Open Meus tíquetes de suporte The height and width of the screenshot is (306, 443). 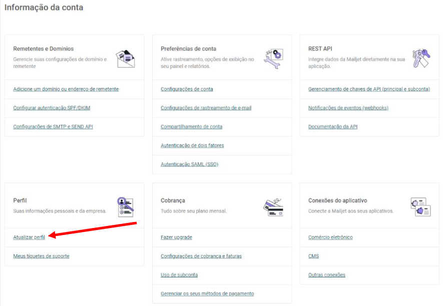pos(41,256)
